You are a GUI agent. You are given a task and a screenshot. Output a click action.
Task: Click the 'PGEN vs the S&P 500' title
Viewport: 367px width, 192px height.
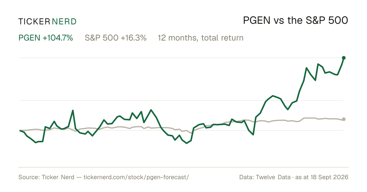coord(296,21)
